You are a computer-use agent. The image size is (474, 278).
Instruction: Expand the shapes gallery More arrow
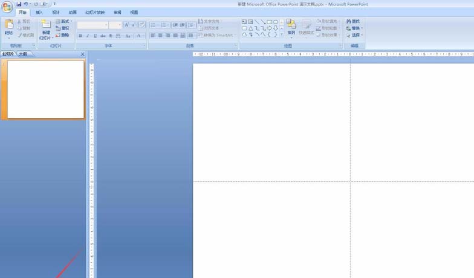tap(282, 35)
